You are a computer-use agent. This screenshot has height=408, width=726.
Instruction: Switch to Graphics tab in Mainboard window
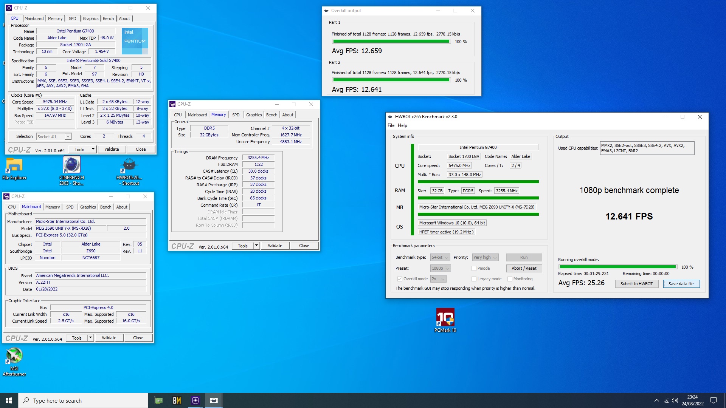(88, 207)
